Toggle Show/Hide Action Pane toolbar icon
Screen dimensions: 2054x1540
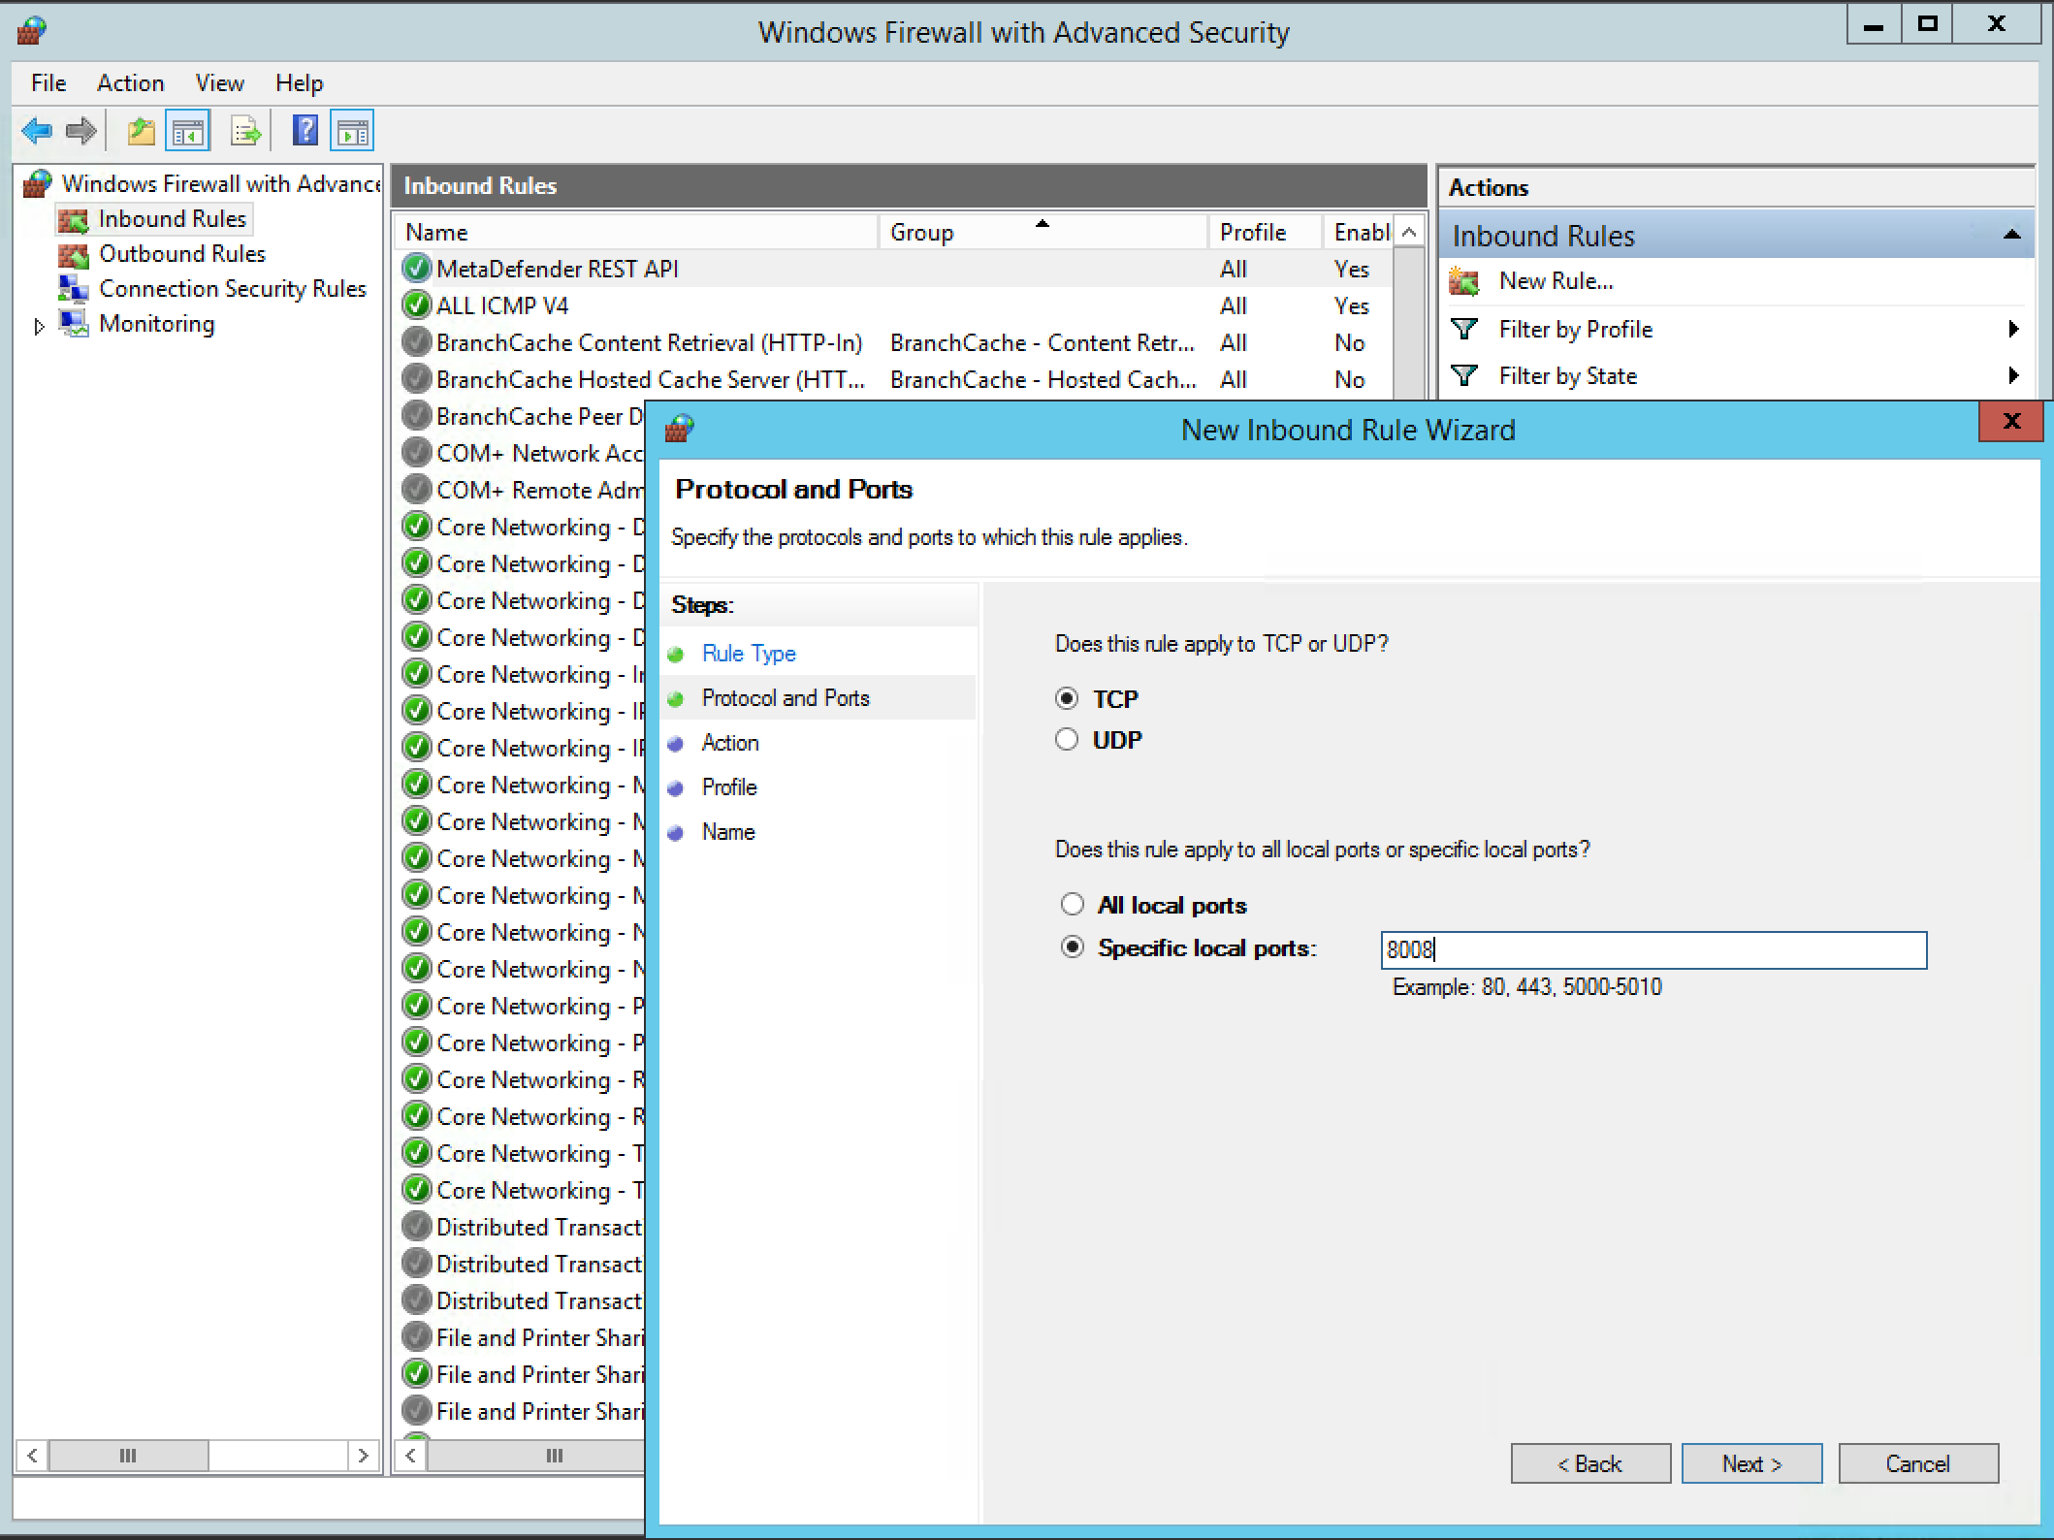click(352, 131)
